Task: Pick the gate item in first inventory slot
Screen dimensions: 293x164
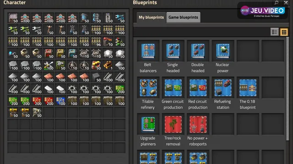Action: click(13, 18)
